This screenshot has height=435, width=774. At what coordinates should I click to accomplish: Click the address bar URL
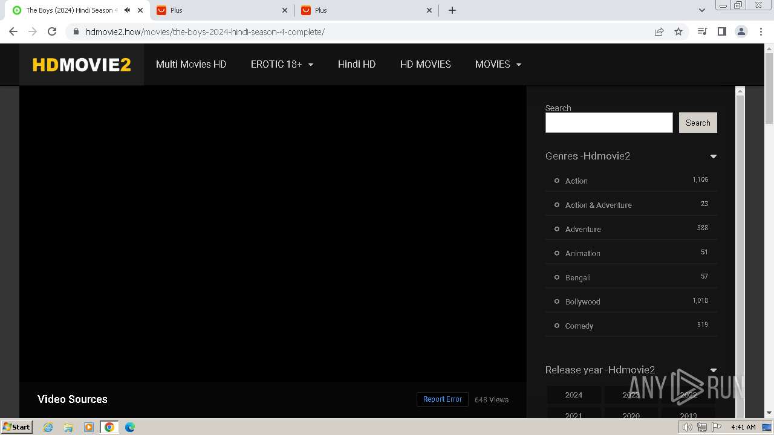(205, 31)
